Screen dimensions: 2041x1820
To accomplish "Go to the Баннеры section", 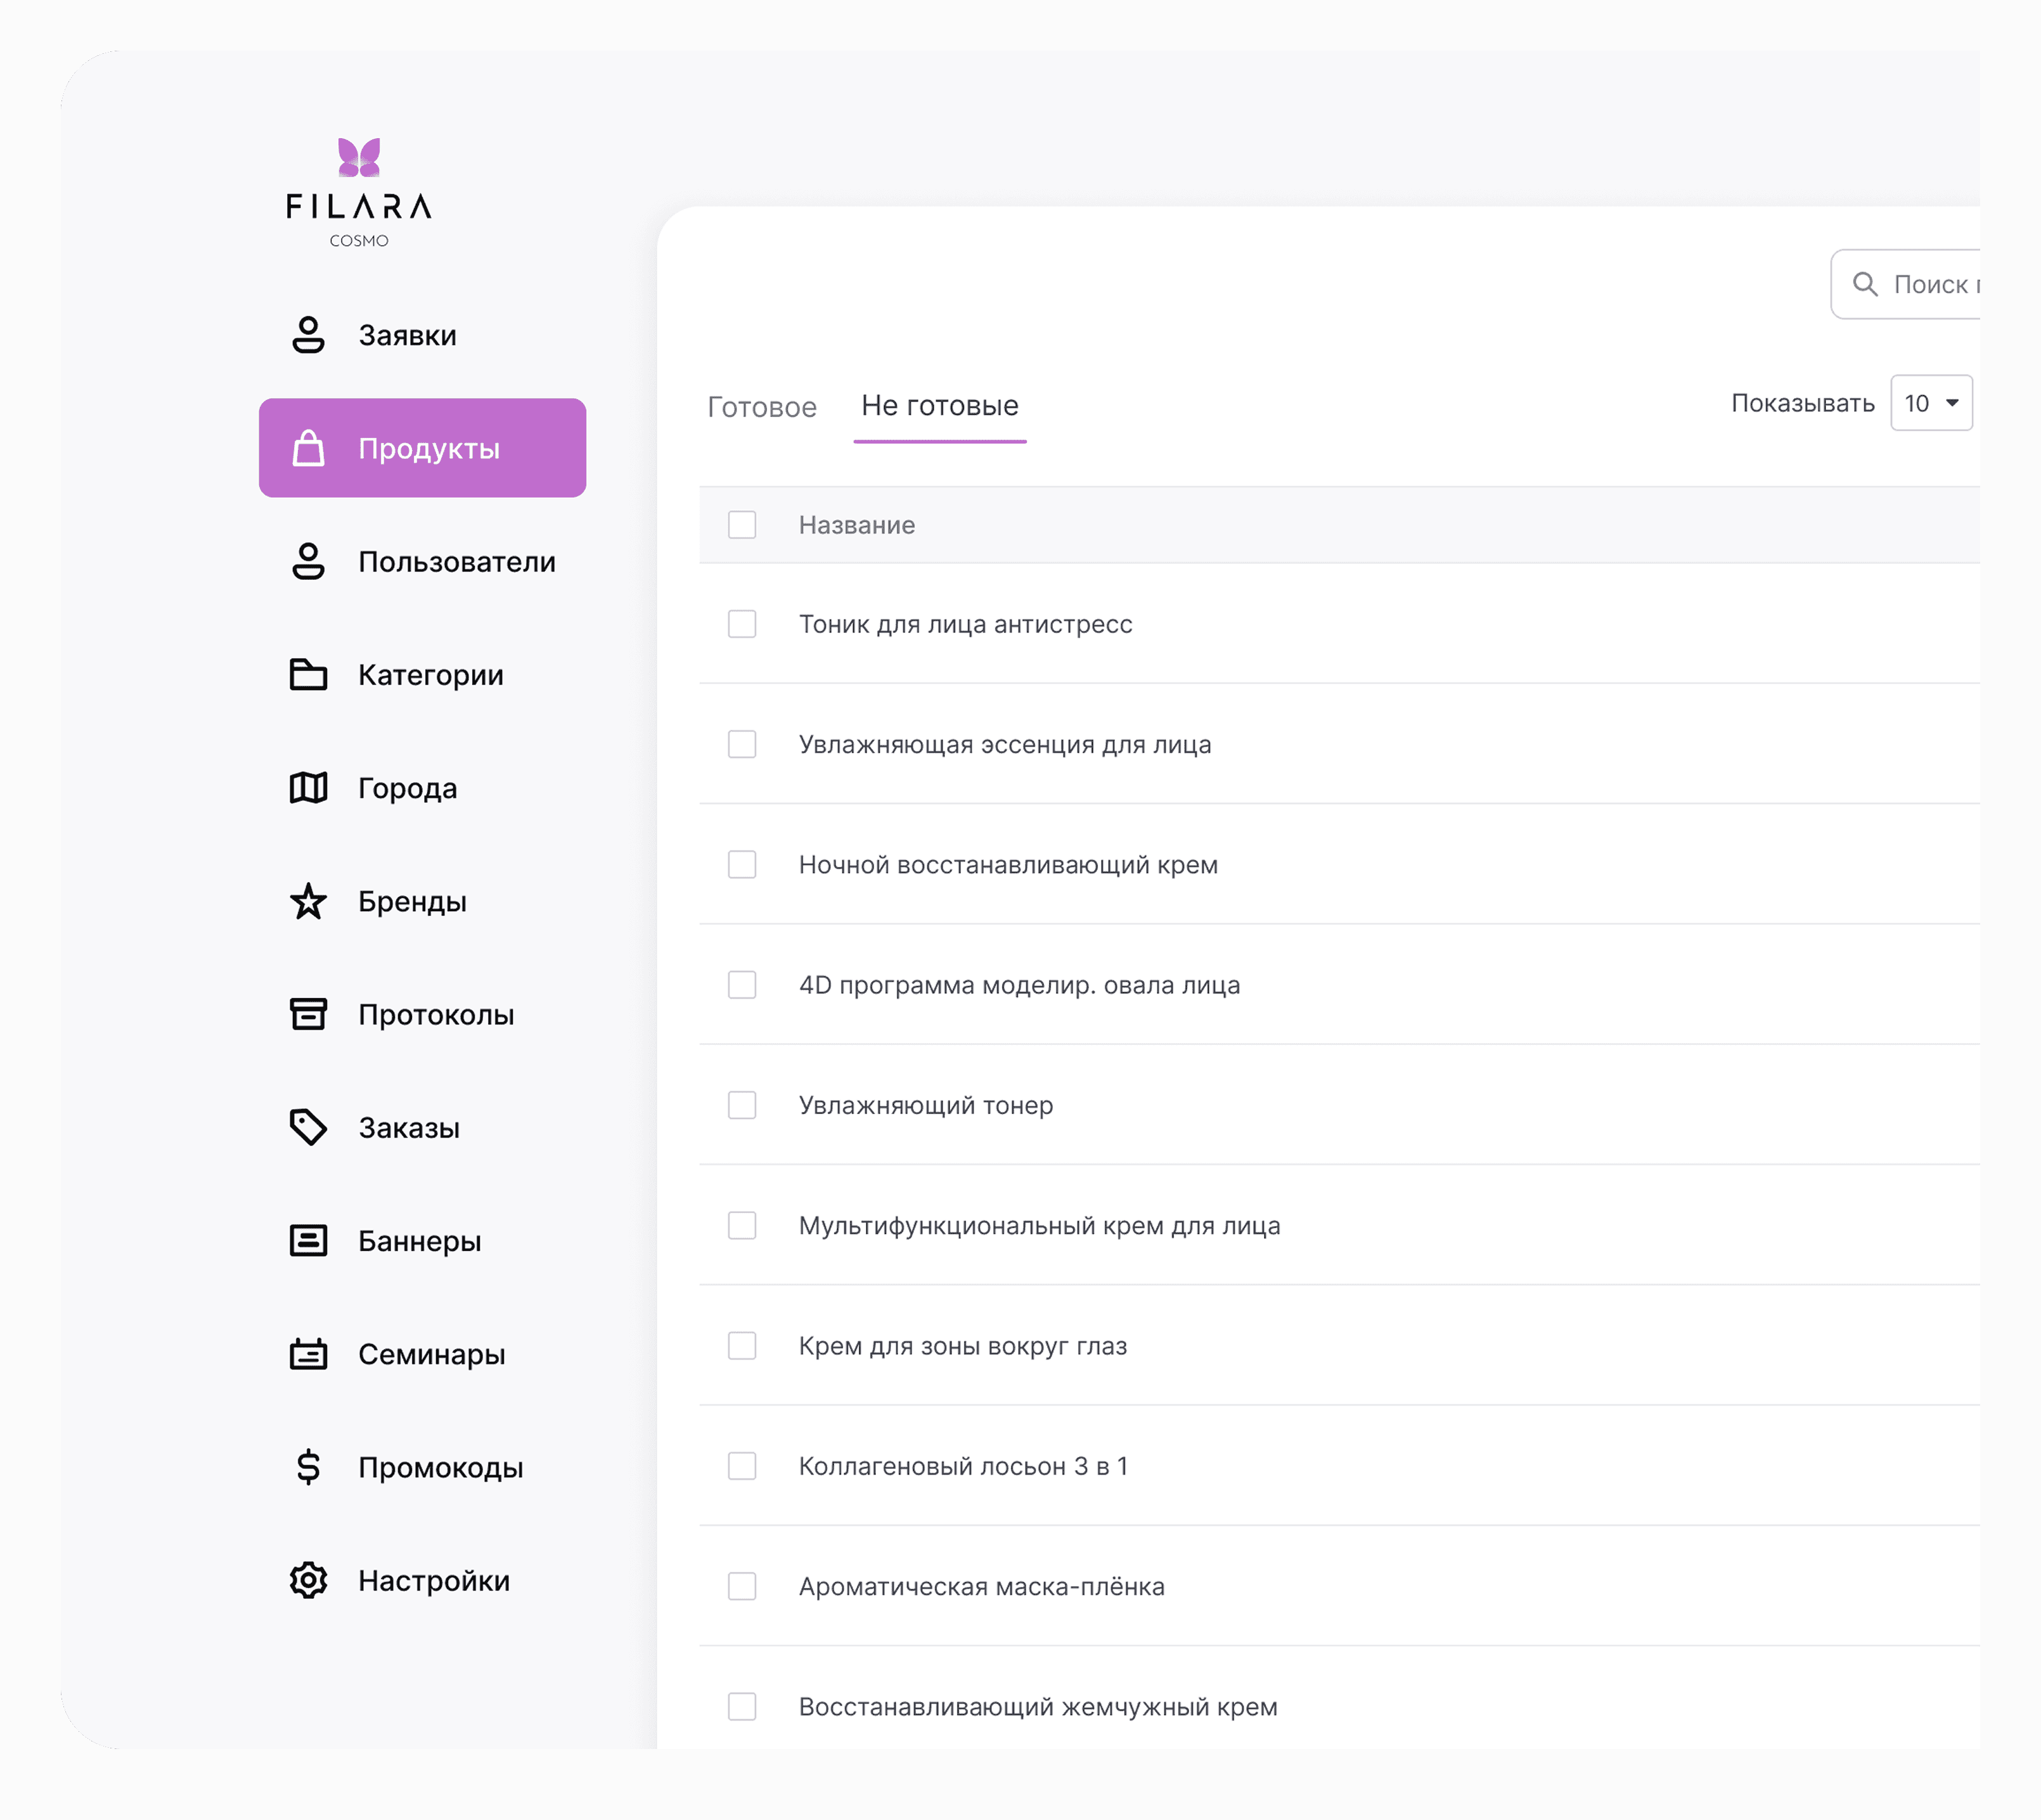I will tap(419, 1241).
